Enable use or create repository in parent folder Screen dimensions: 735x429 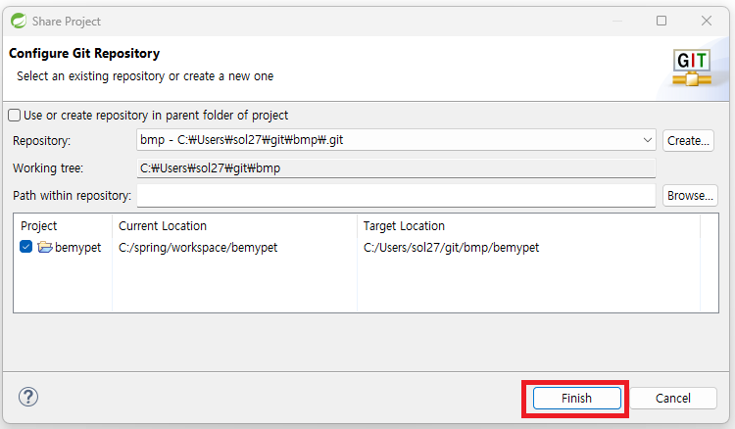15,116
